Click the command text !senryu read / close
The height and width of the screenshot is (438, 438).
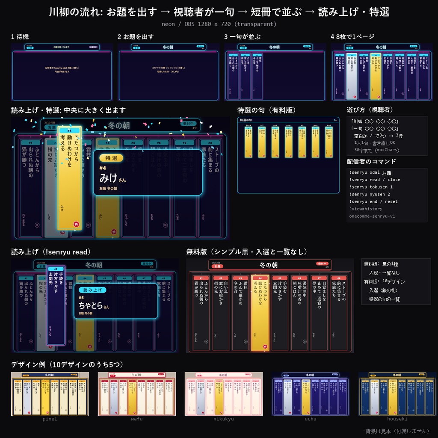pos(375,180)
